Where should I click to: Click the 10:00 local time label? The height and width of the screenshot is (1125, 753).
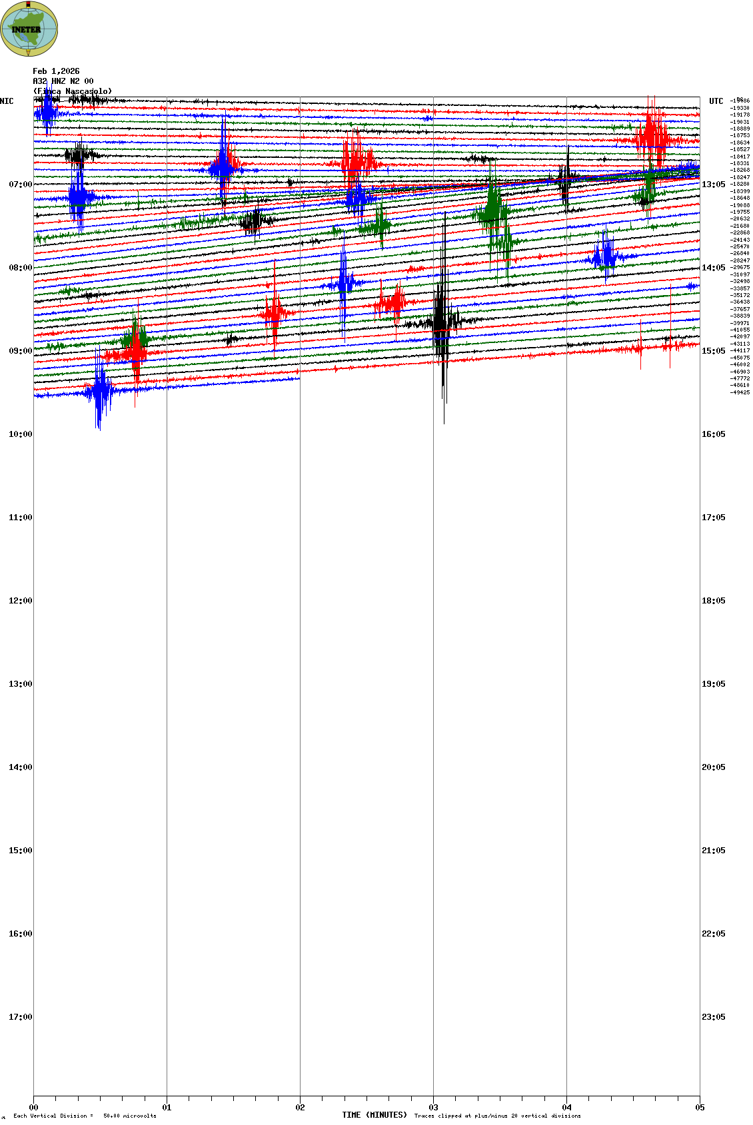(20, 434)
